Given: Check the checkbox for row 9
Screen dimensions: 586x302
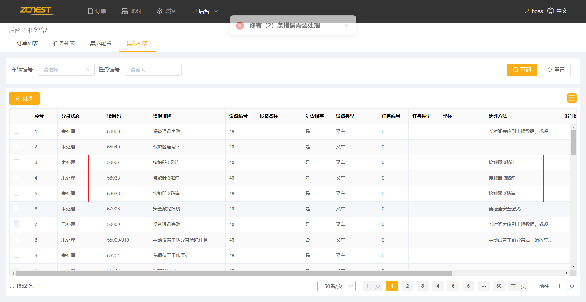Looking at the screenshot, I should (x=16, y=255).
